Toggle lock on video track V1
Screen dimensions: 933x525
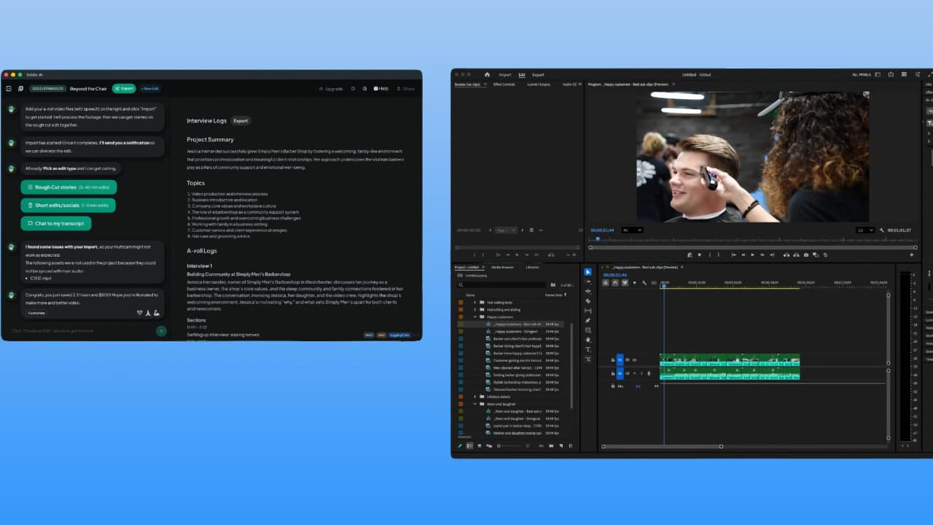click(x=613, y=360)
